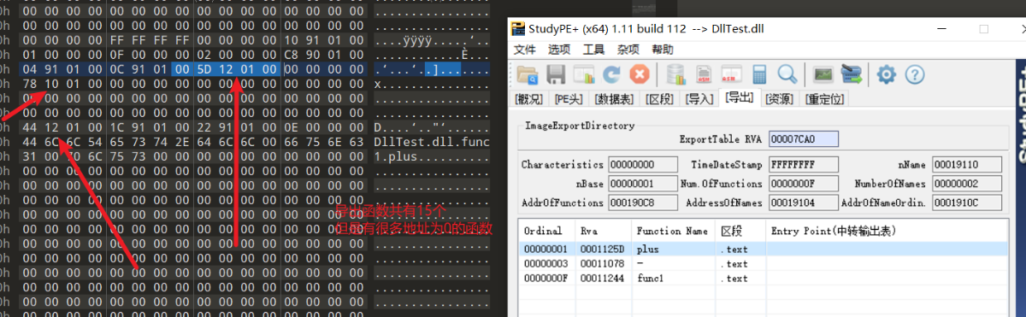Click the Num.OfFunctions value field
Screen dimensions: 1026x317
point(804,183)
